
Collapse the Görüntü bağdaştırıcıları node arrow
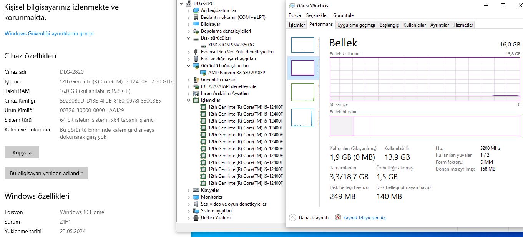pos(188,66)
